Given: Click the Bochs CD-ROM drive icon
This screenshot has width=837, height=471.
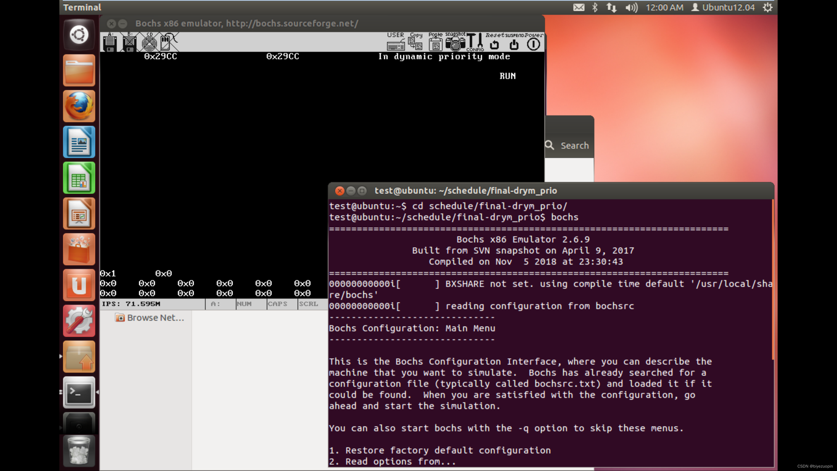Looking at the screenshot, I should click(x=149, y=42).
